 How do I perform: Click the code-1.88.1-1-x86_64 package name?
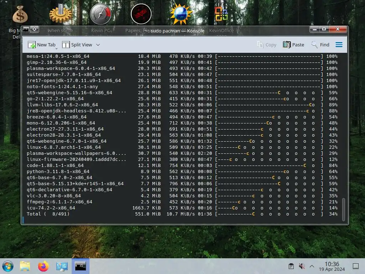click(55, 165)
